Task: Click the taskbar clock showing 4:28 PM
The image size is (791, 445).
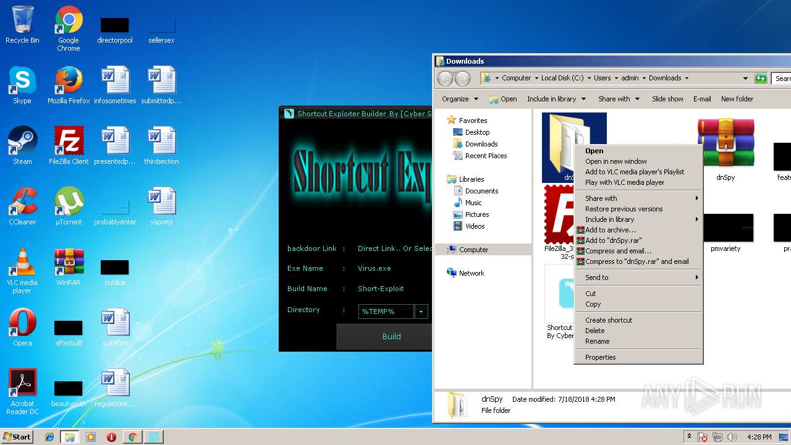Action: tap(759, 437)
